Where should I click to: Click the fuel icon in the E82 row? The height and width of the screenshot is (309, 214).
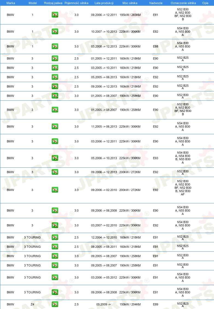coord(55,32)
